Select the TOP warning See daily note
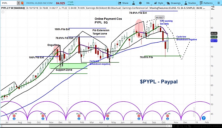This screenshot has width=222, height=128. click(x=166, y=22)
